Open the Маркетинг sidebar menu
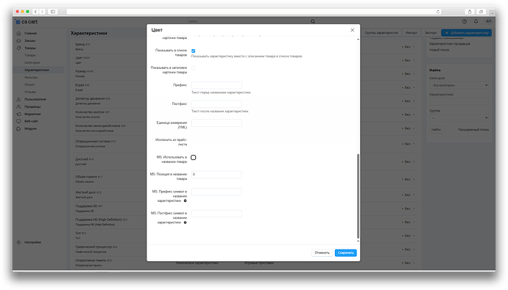 click(x=32, y=114)
